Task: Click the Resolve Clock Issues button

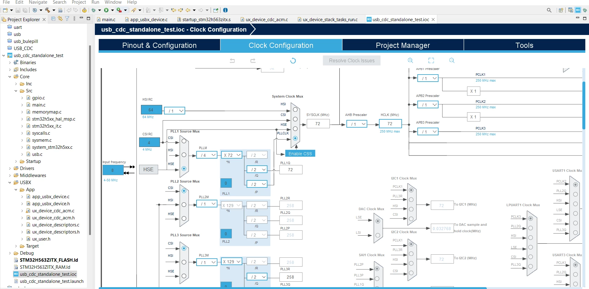Action: point(352,60)
